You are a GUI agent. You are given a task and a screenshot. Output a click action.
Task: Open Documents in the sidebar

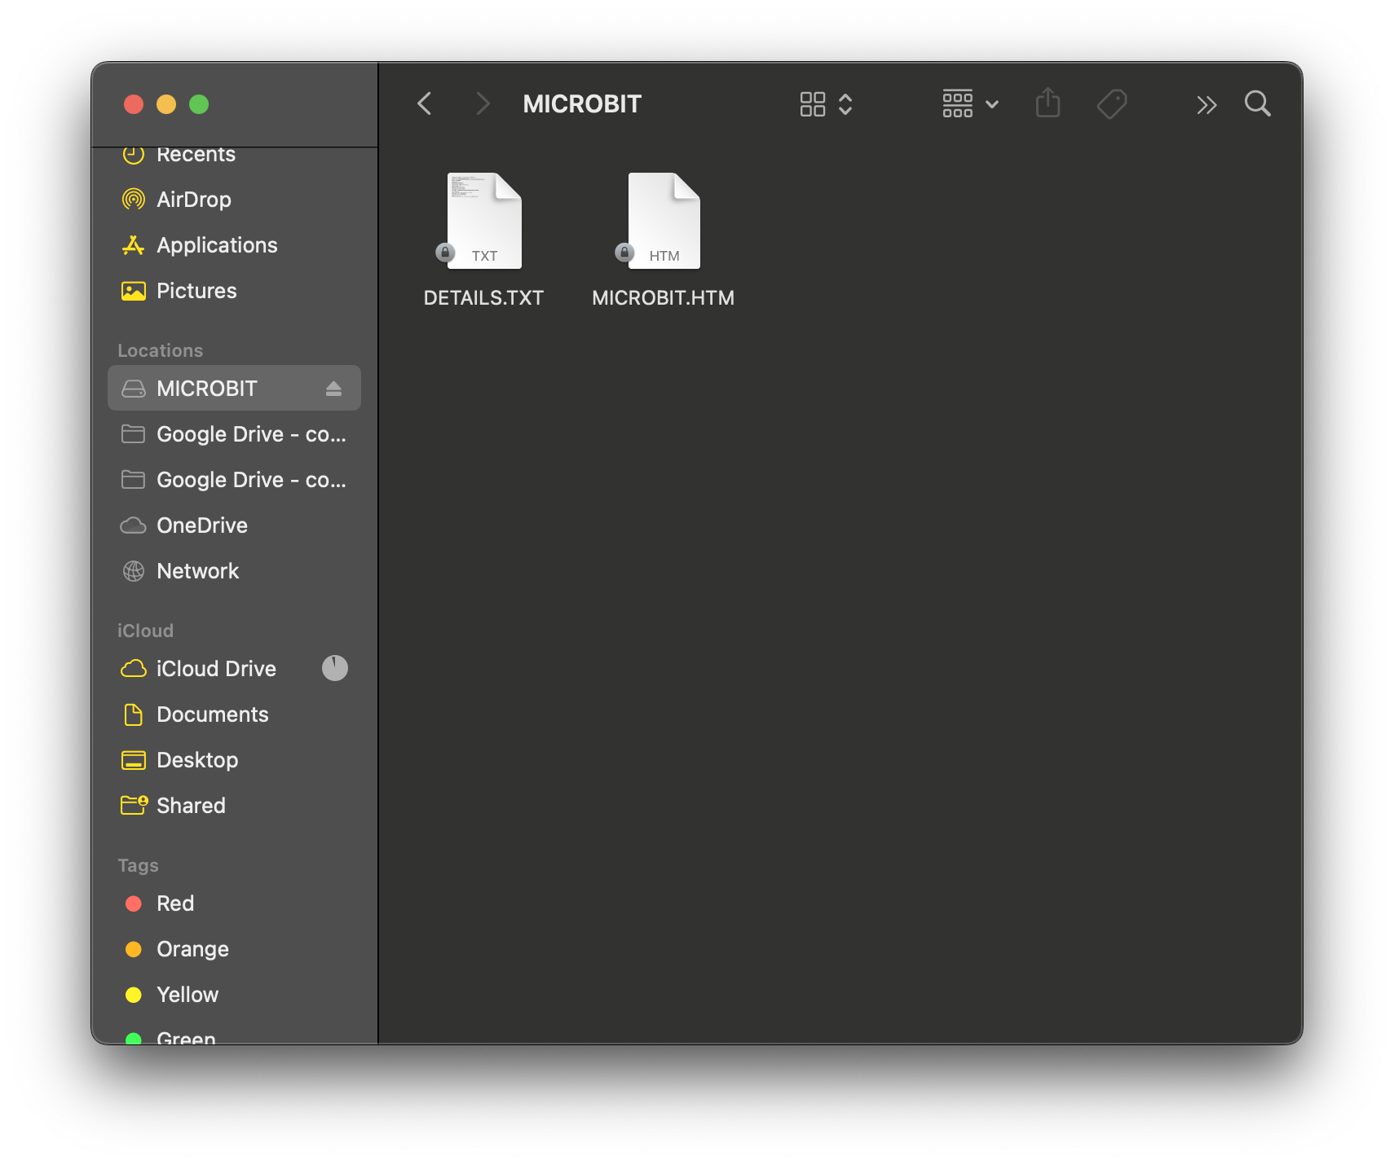click(234, 714)
